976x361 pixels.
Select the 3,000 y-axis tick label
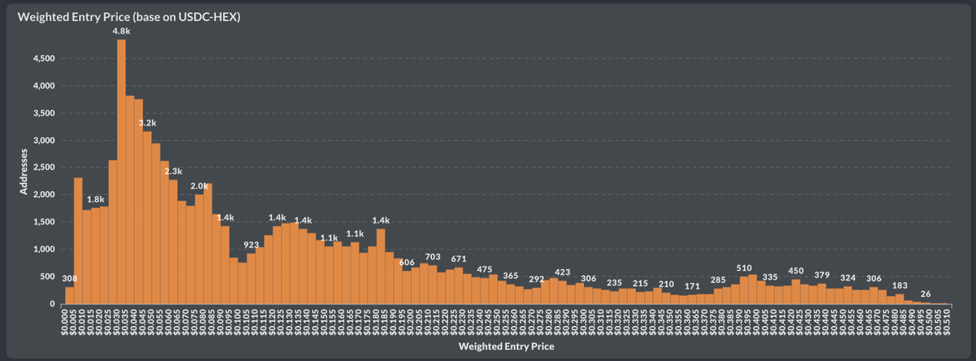pyautogui.click(x=43, y=140)
